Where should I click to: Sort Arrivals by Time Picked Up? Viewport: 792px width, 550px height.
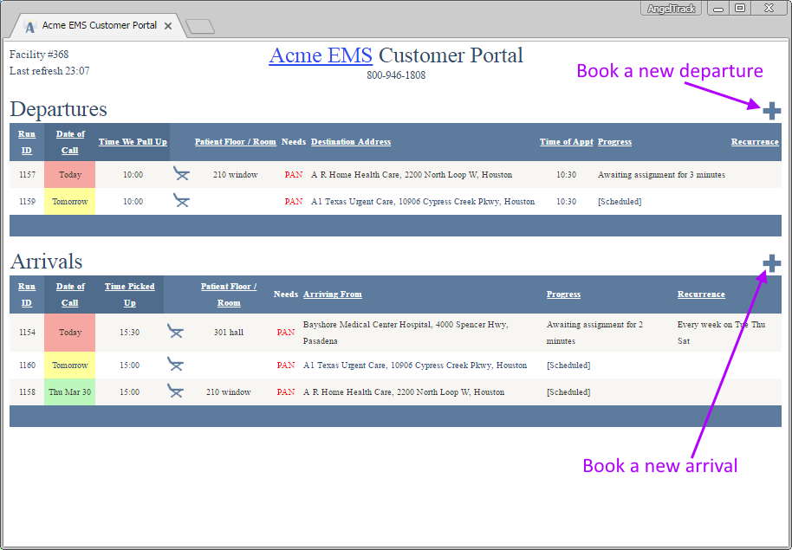[x=129, y=294]
